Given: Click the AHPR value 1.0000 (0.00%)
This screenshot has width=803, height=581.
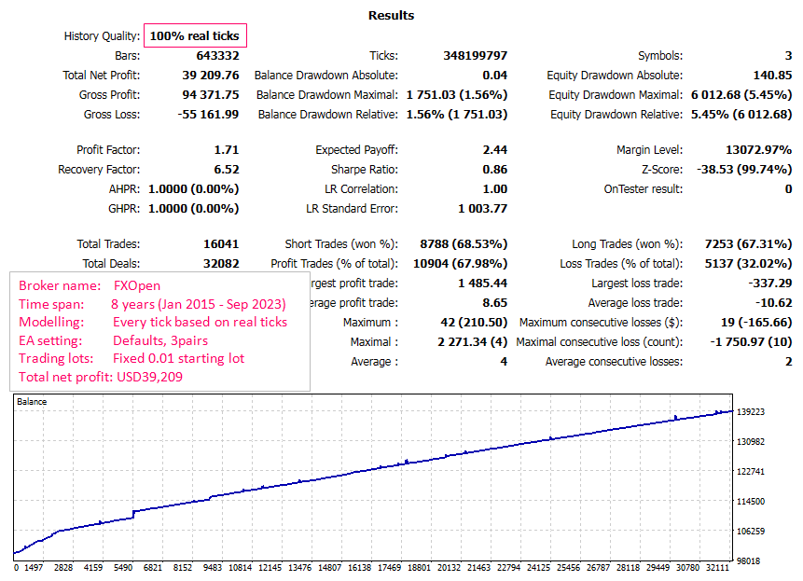Looking at the screenshot, I should 194,189.
